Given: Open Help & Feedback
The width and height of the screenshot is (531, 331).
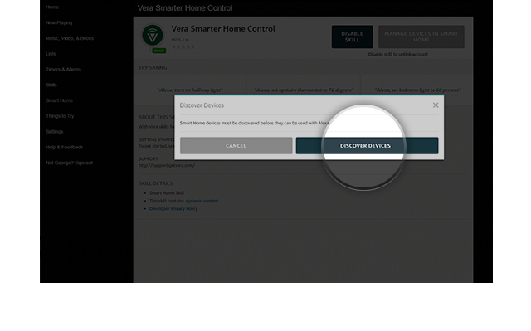Looking at the screenshot, I should click(x=64, y=147).
